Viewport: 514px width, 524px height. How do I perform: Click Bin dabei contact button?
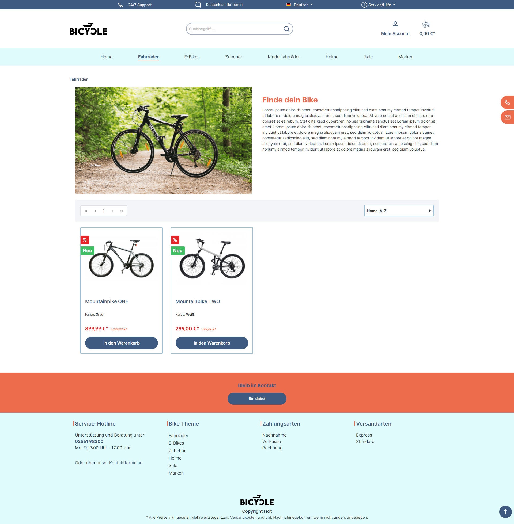pyautogui.click(x=257, y=398)
